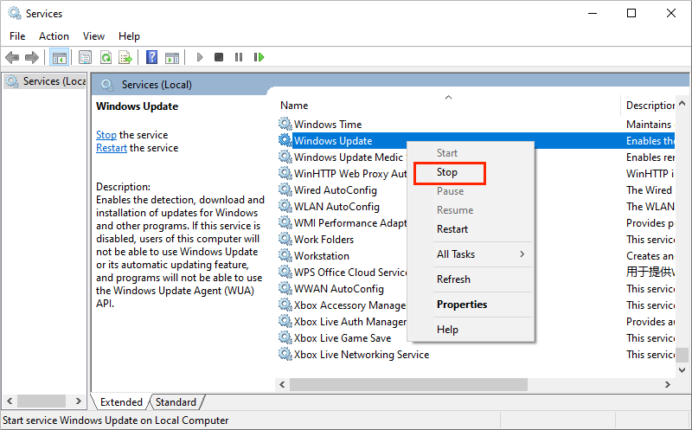Select the Wired AutoConfig service
This screenshot has height=430, width=692.
click(335, 190)
